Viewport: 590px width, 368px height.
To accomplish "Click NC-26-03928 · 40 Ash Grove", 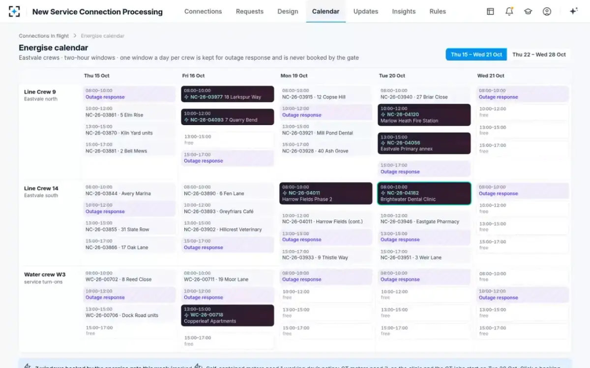I will pos(326,148).
